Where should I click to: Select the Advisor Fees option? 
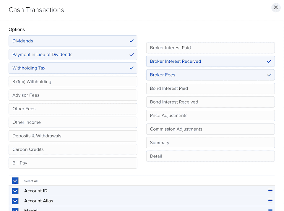click(73, 95)
